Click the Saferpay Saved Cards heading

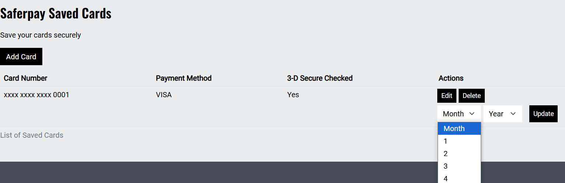point(56,14)
